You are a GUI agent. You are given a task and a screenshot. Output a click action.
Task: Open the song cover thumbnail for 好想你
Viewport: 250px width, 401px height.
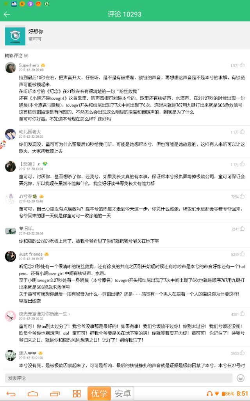click(15, 35)
